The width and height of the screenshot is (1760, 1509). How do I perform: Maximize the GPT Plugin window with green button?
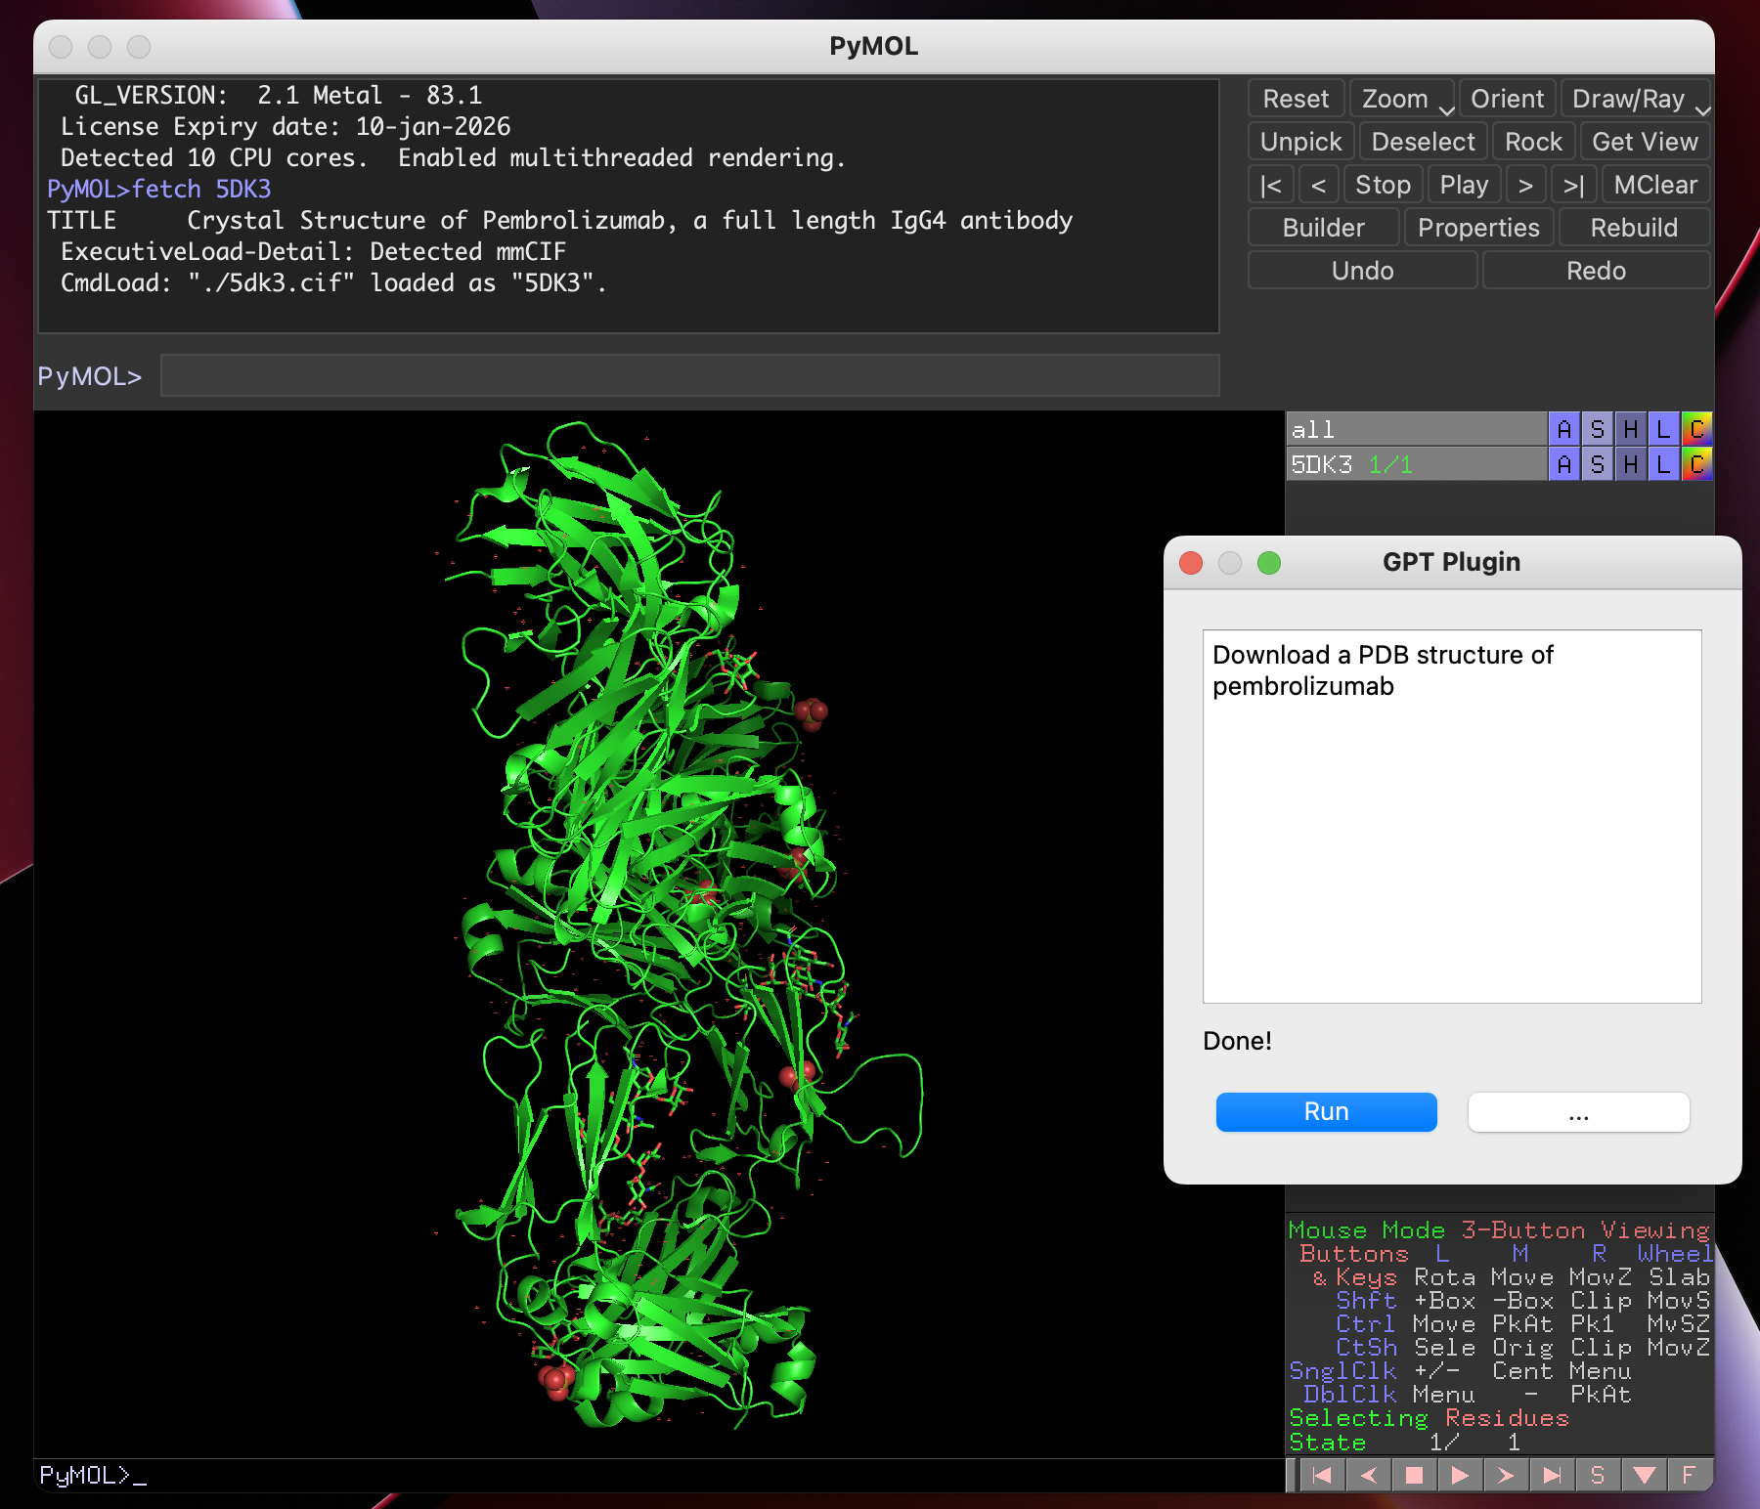(1269, 563)
